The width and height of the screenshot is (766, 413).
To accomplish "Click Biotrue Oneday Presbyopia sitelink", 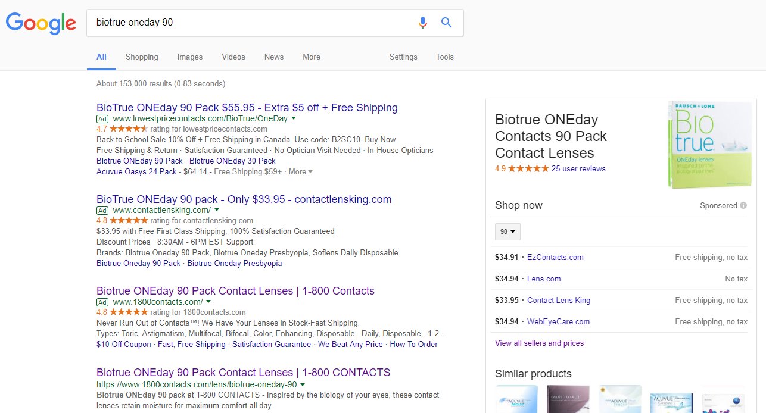I will coord(235,264).
